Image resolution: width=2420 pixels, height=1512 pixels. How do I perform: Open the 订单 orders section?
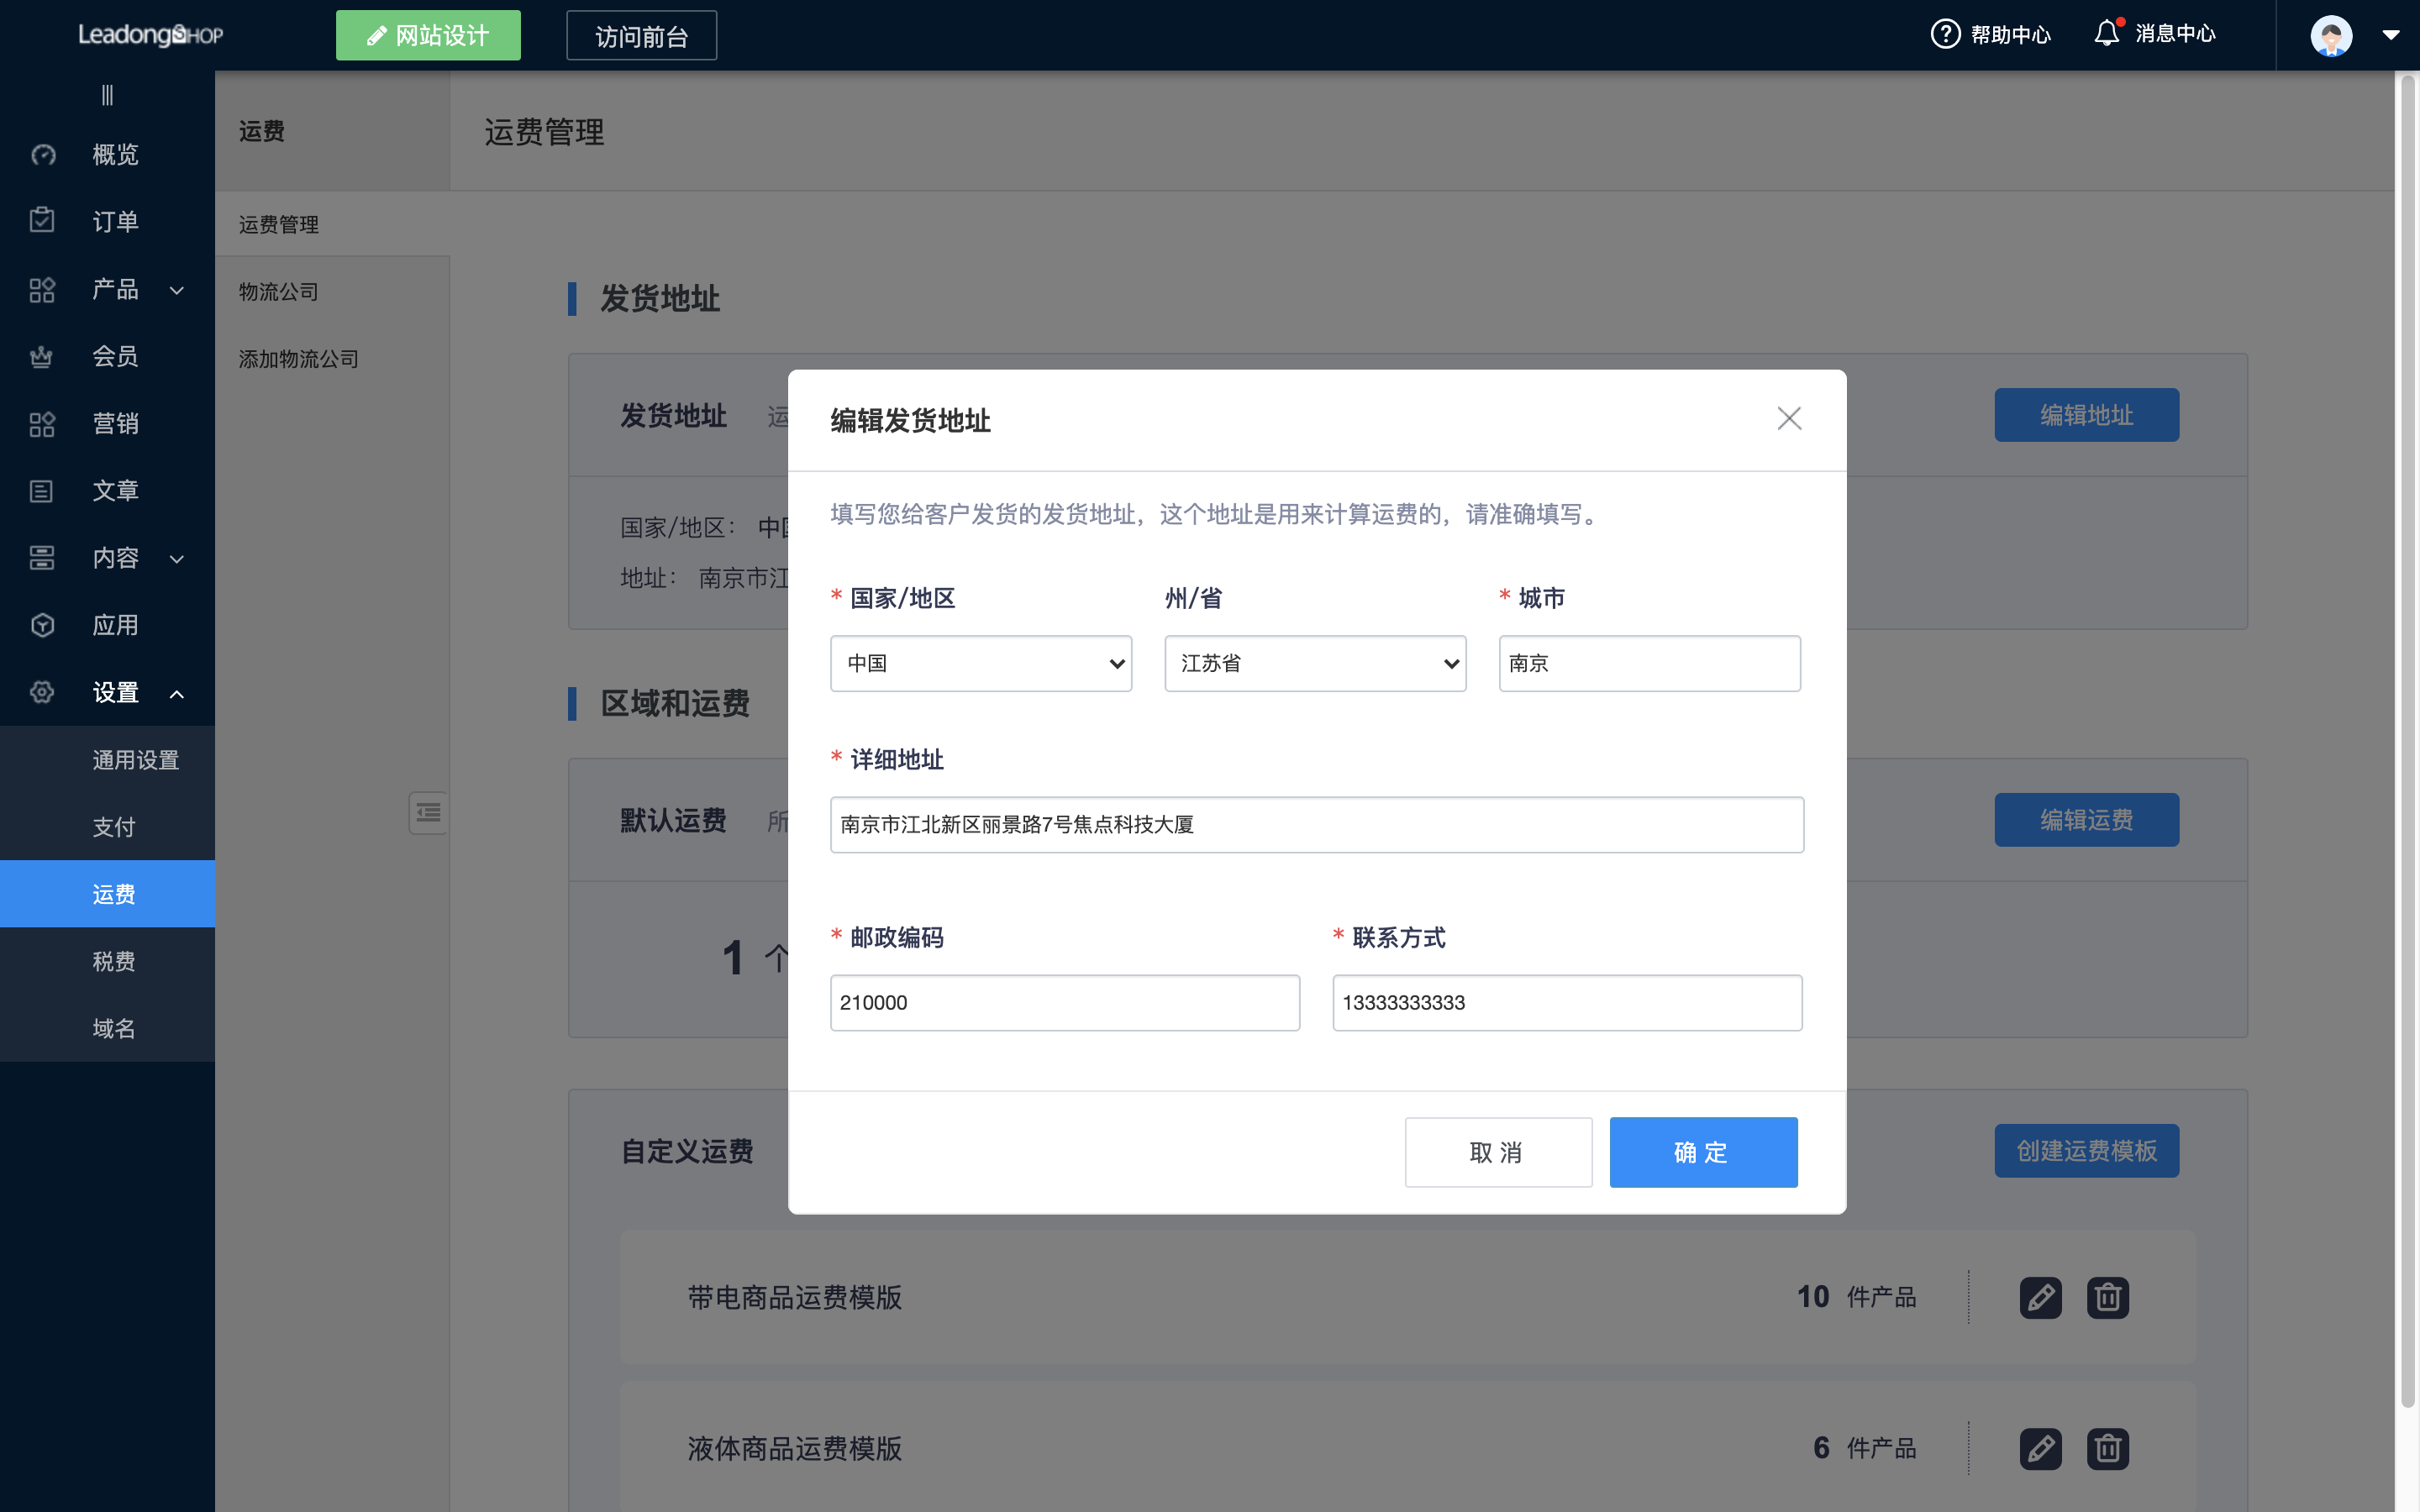click(x=114, y=221)
